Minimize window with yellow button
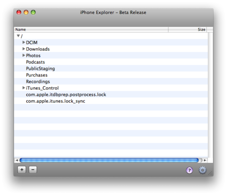The image size is (227, 195). tap(26, 12)
